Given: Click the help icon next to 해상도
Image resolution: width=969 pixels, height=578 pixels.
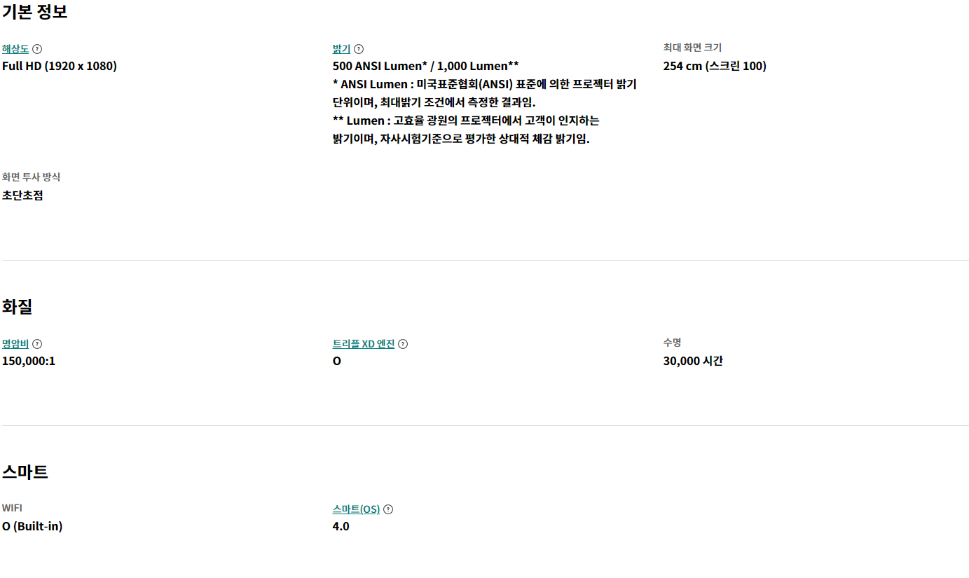Looking at the screenshot, I should click(x=37, y=49).
